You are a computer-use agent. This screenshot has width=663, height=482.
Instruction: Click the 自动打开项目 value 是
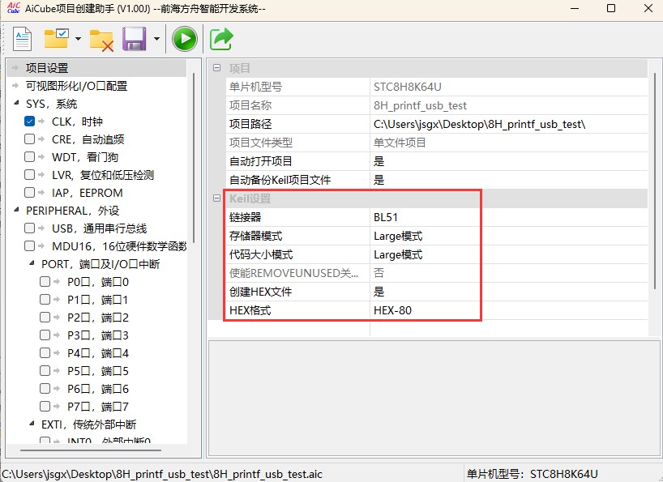(x=509, y=161)
